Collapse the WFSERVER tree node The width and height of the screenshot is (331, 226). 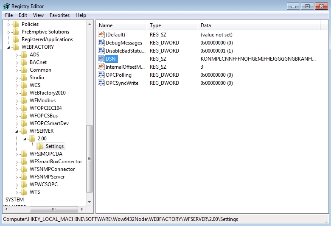17,131
